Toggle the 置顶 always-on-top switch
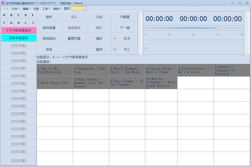This screenshot has height=167, width=251. (79, 9)
